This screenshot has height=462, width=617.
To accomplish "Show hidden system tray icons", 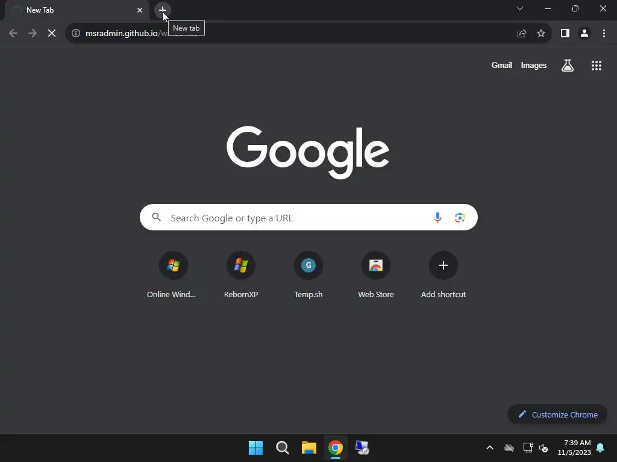I will click(490, 448).
